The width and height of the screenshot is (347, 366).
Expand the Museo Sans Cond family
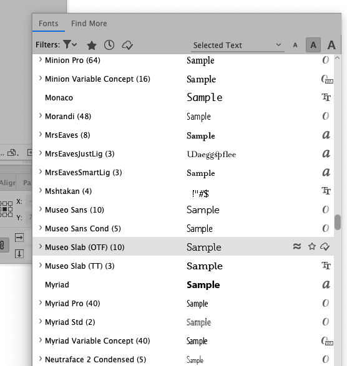41,228
